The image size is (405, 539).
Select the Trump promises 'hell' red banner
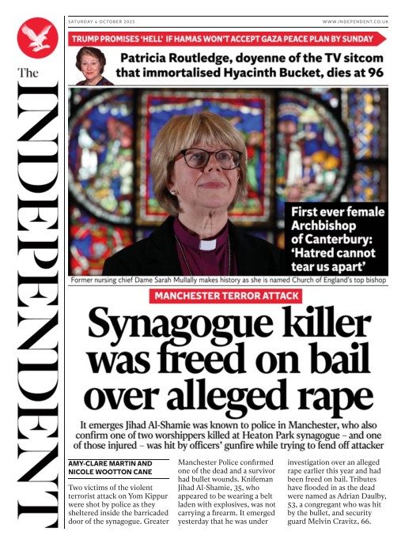[227, 39]
